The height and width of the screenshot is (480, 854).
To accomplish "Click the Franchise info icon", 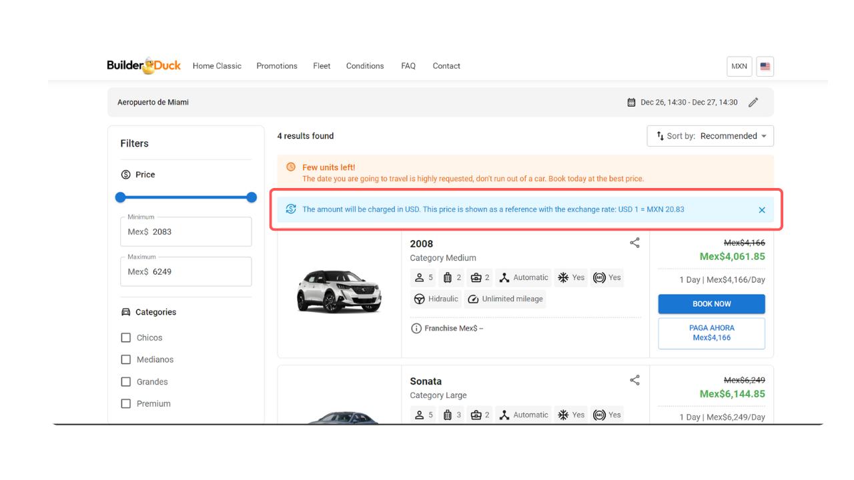I will (416, 329).
